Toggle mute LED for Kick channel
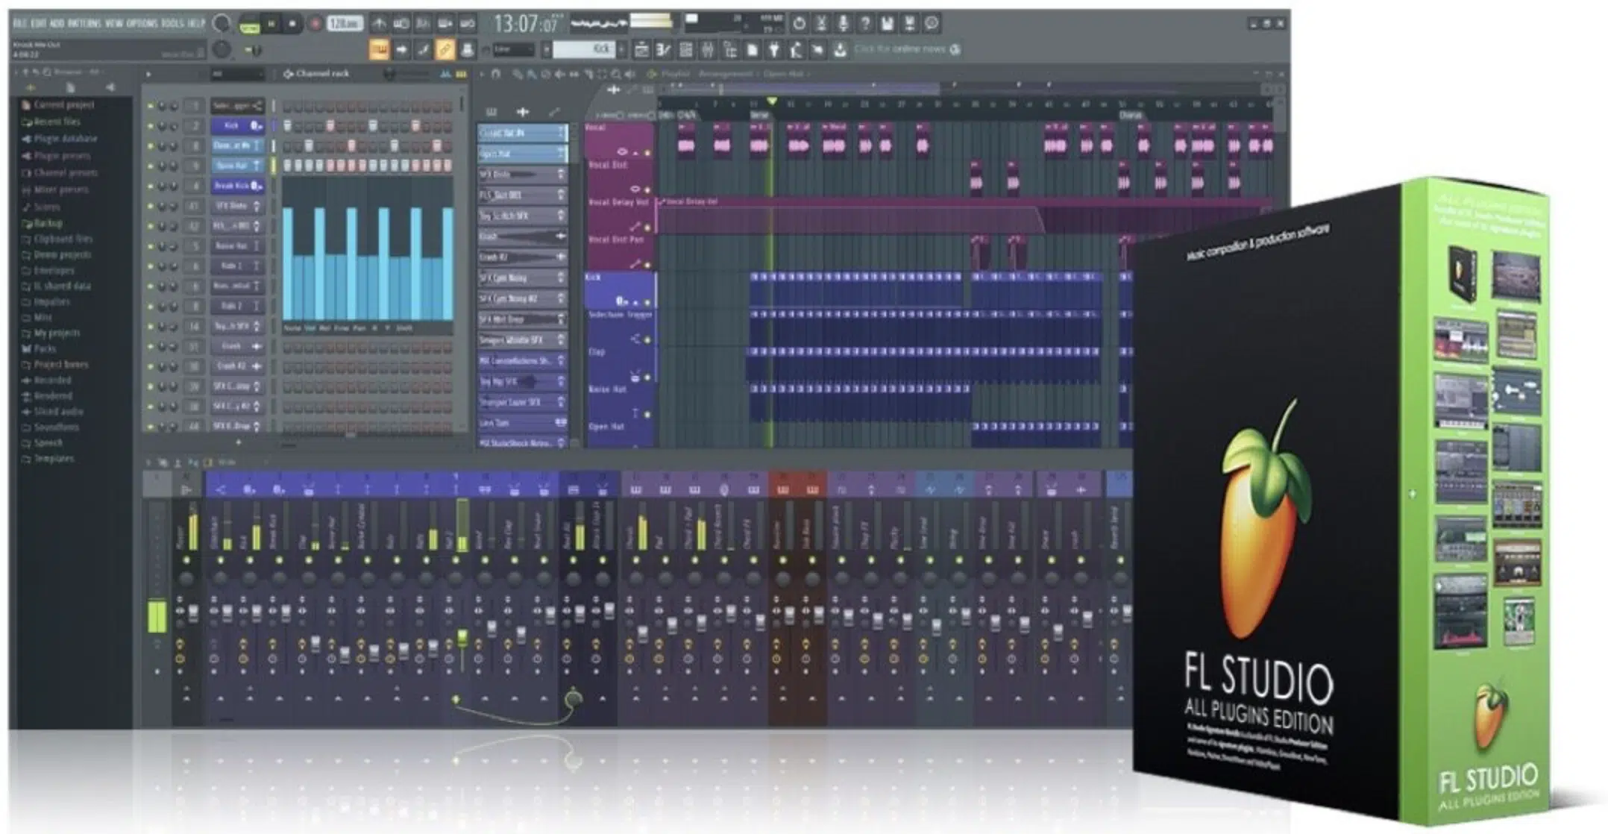The image size is (1608, 834). pyautogui.click(x=151, y=126)
